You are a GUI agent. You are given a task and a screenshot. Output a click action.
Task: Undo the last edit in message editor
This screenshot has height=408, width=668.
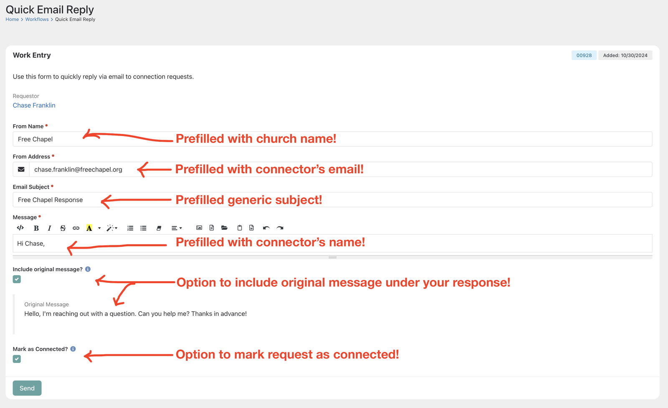coord(266,228)
